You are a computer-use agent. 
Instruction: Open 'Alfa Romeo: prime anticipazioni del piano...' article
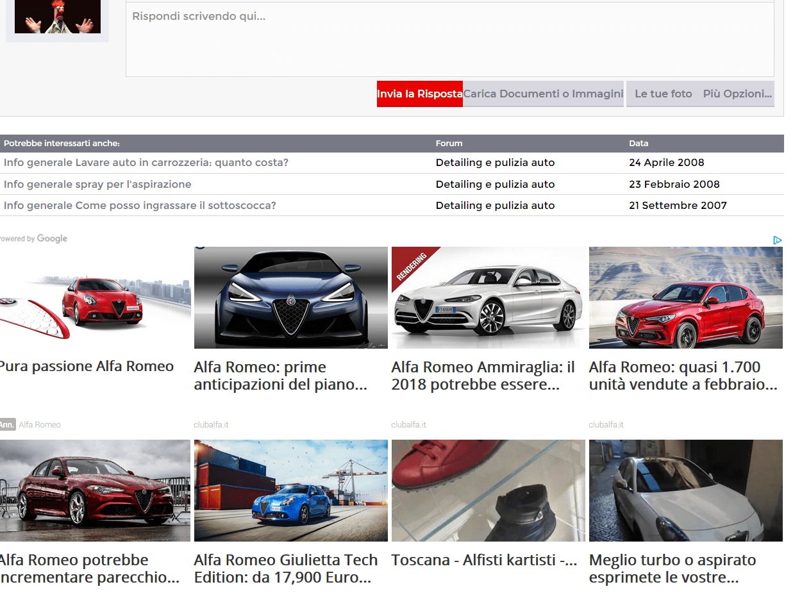(x=281, y=376)
